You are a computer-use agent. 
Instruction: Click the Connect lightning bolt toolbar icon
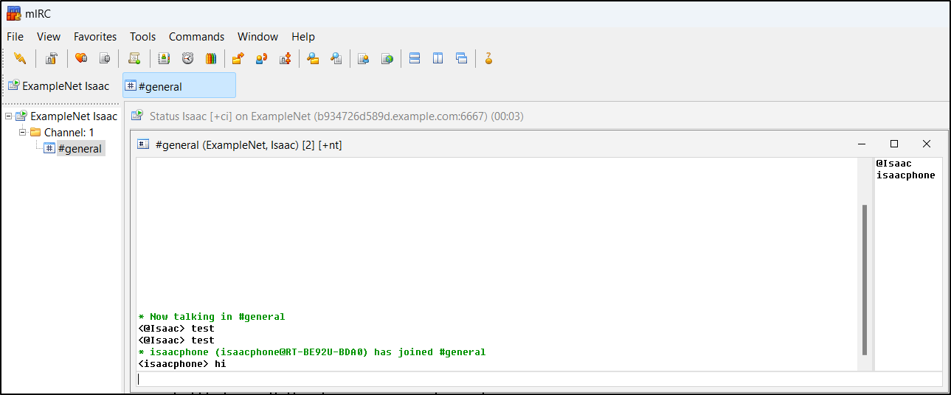[x=20, y=58]
